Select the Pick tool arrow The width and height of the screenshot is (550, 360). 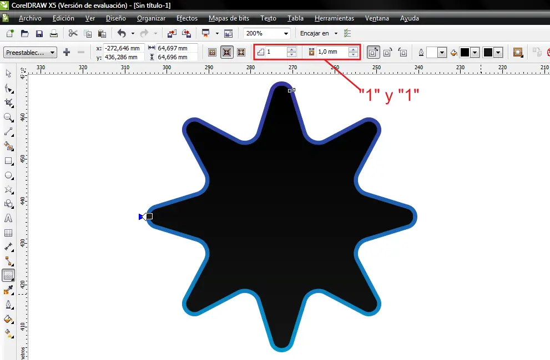click(x=8, y=73)
